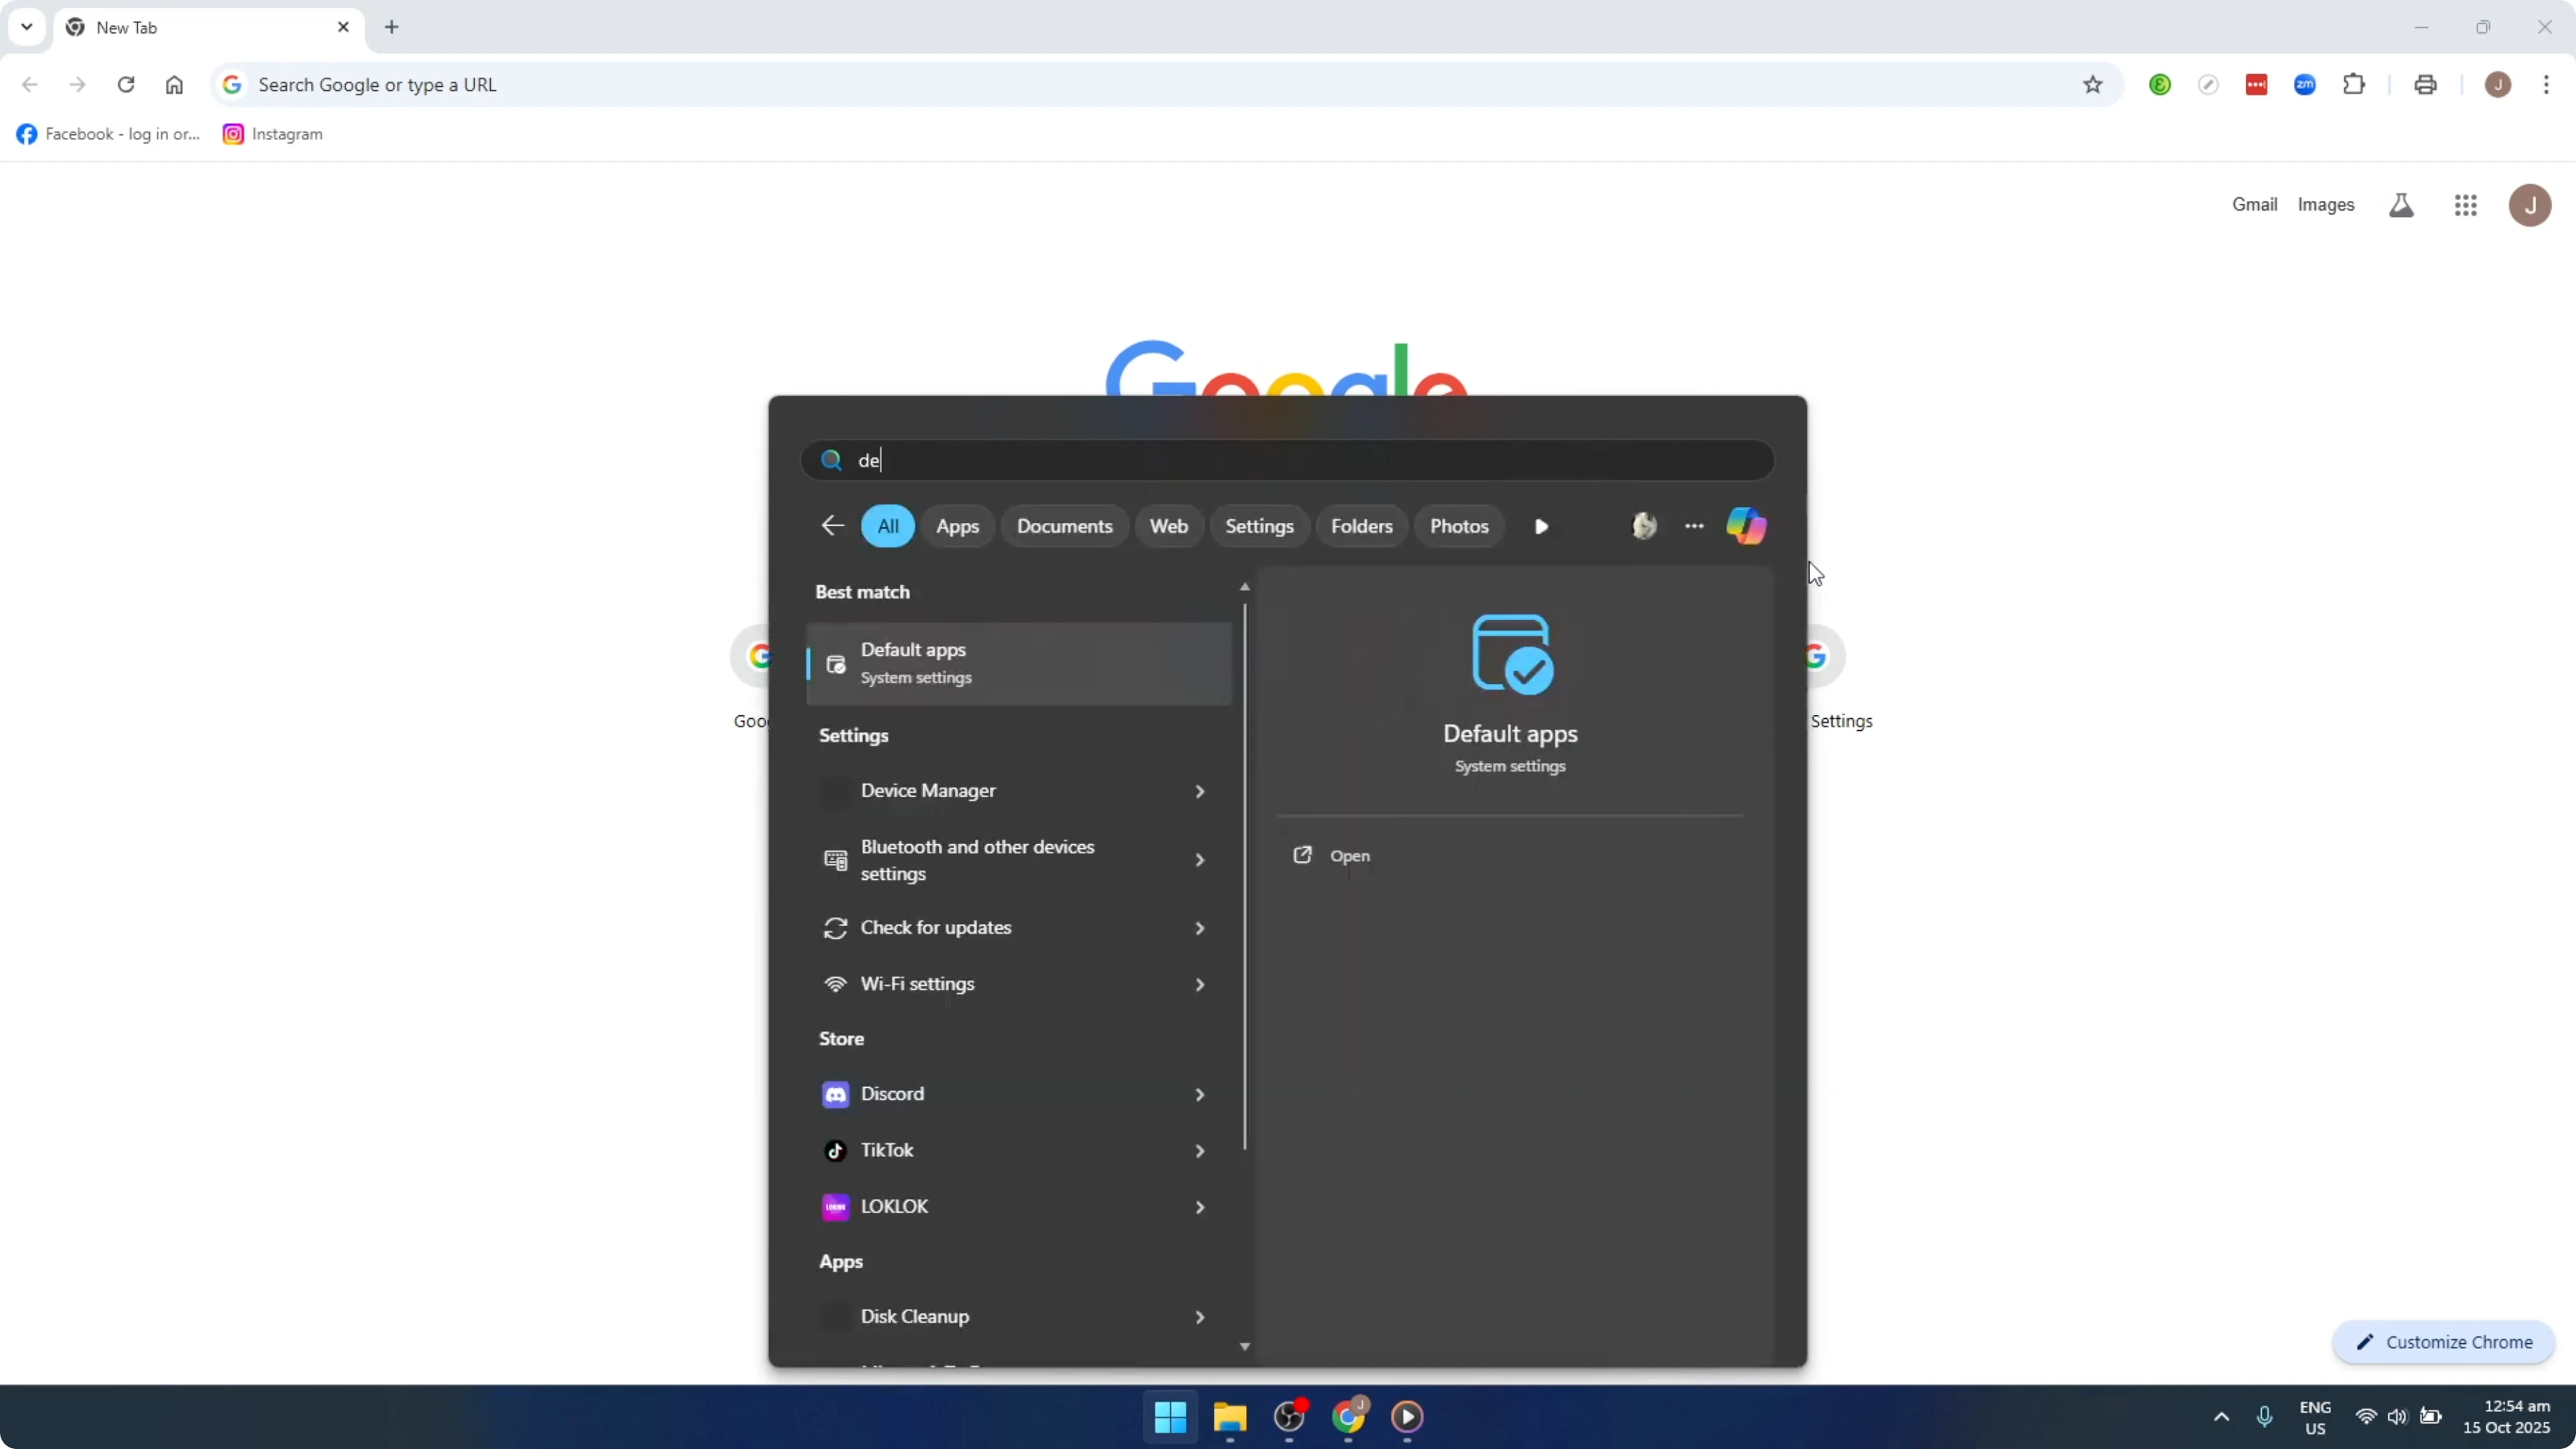Expand Bluetooth and other devices settings chevron
This screenshot has height=1449, width=2576.
(x=1199, y=860)
